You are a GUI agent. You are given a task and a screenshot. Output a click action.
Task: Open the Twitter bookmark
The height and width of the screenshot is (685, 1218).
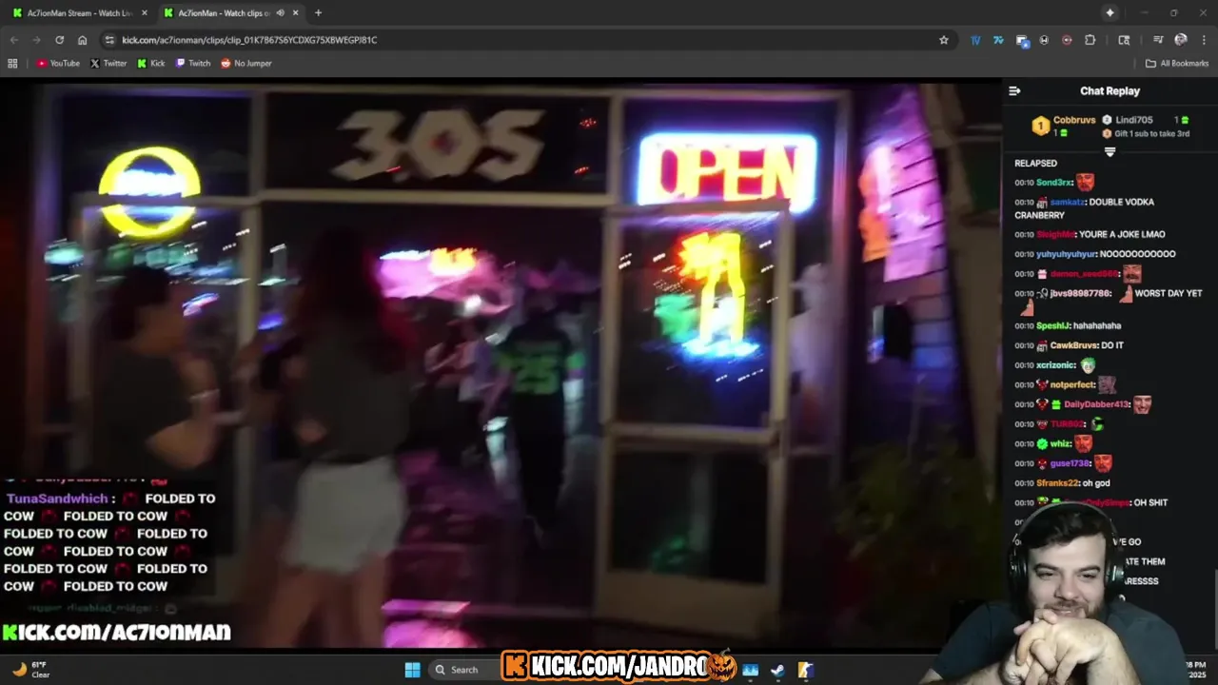(x=108, y=64)
